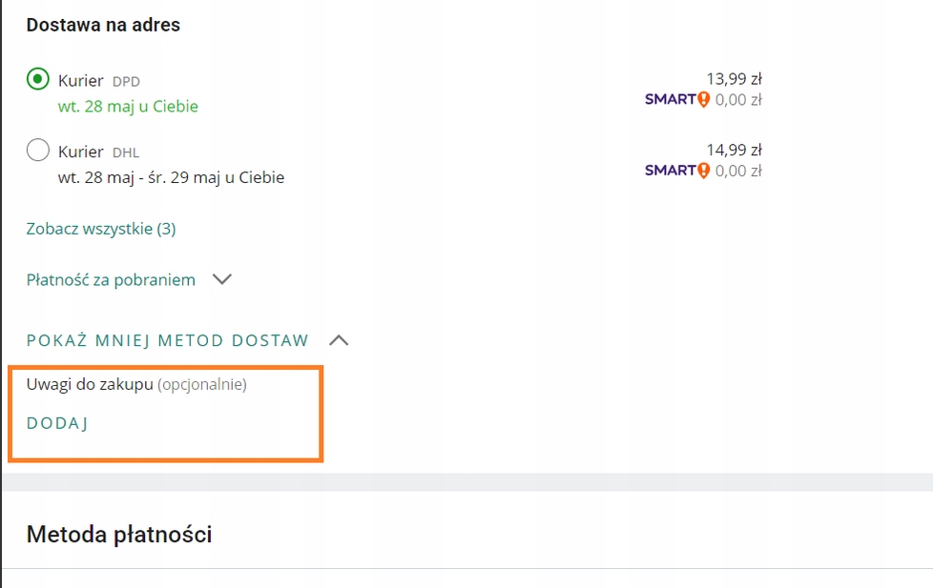Collapse chevron beside Pokaż mniej metod dostaw
This screenshot has width=933, height=588.
pos(338,340)
